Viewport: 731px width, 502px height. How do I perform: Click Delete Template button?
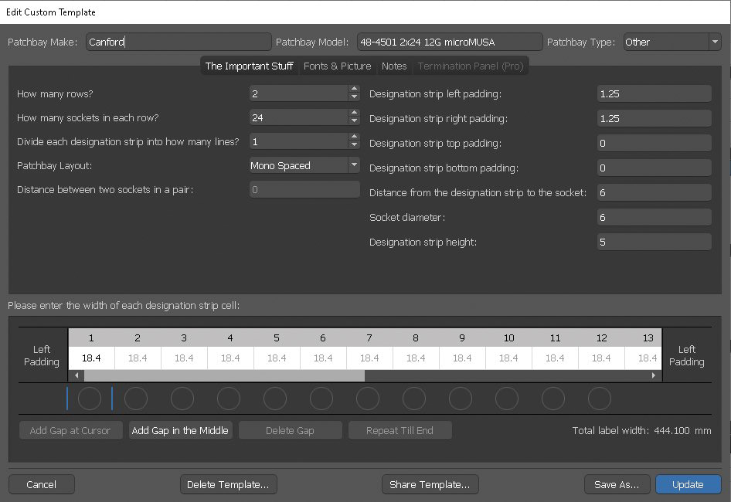(228, 484)
